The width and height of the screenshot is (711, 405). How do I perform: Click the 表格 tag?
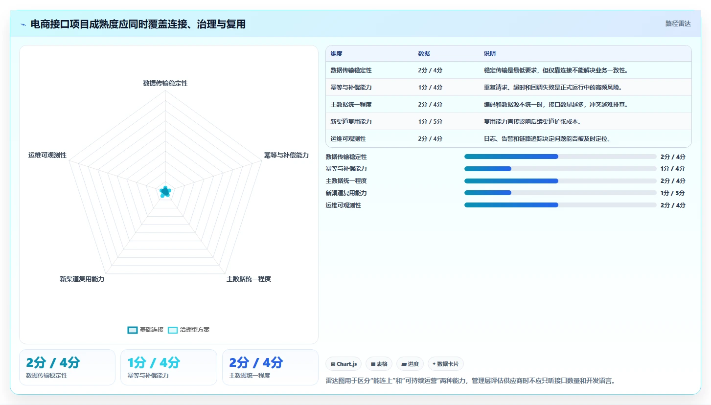pyautogui.click(x=379, y=364)
